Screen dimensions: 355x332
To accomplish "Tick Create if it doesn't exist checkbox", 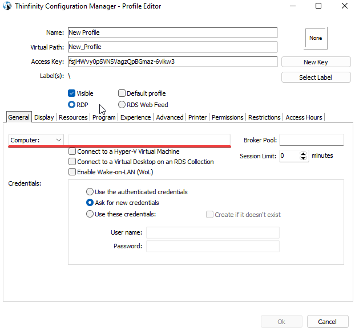I will tap(209, 214).
